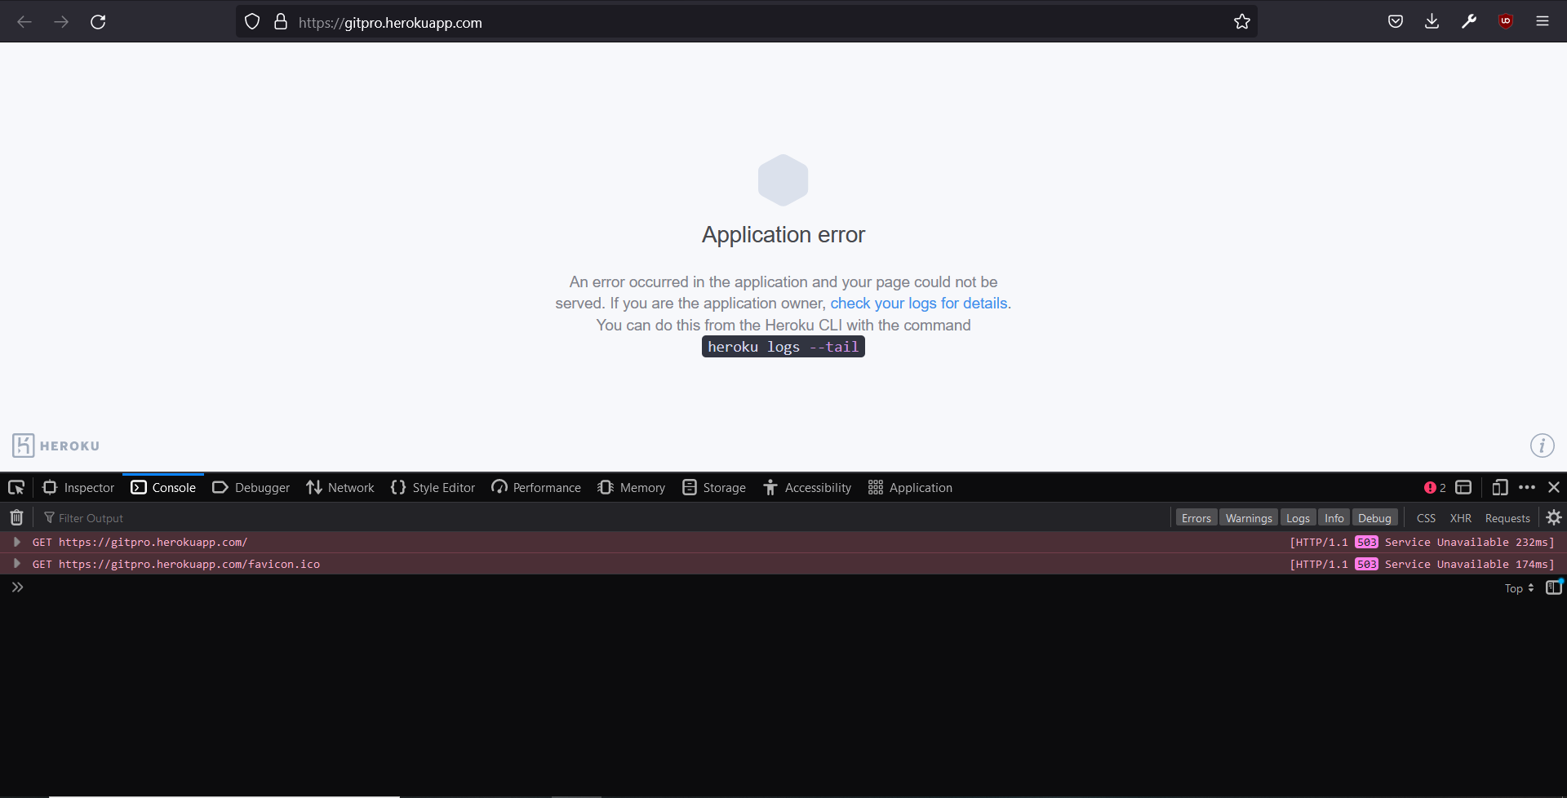Viewport: 1567px width, 798px height.
Task: Clear console output with trash icon
Action: [x=16, y=517]
